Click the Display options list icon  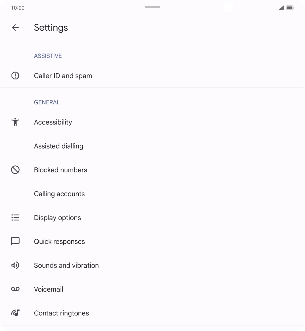(15, 218)
